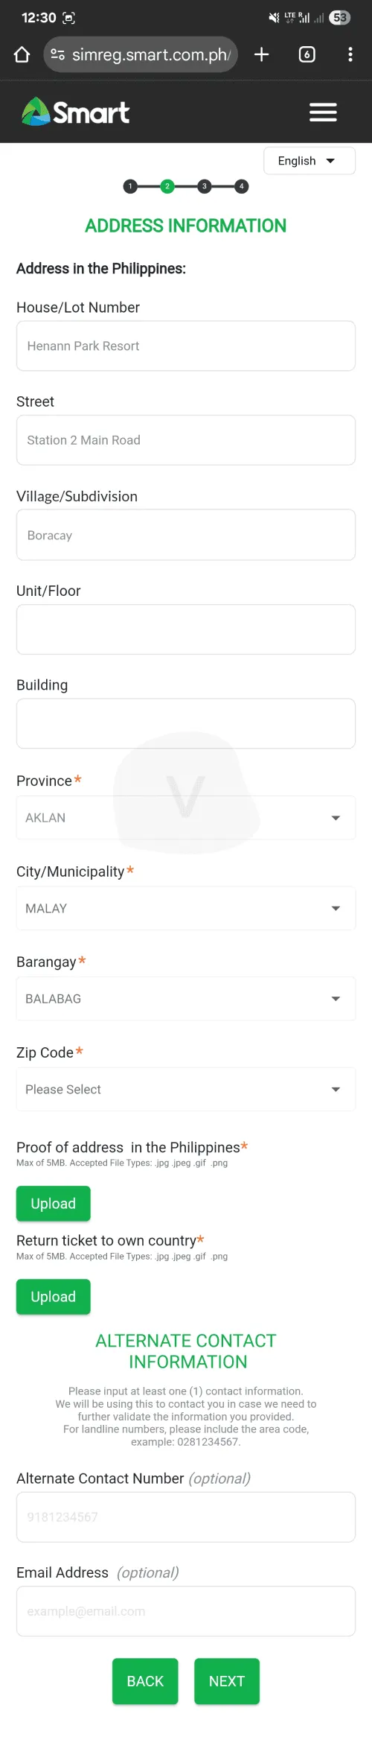This screenshot has height=1737, width=372.
Task: Open the Smart hamburger menu
Action: pyautogui.click(x=323, y=112)
